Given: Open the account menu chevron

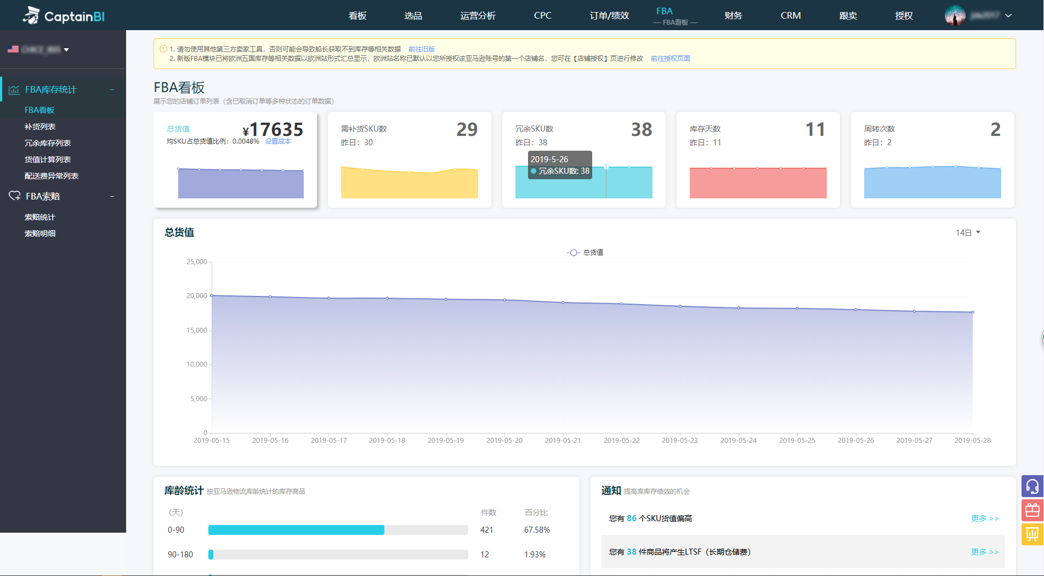Looking at the screenshot, I should click(x=1008, y=15).
